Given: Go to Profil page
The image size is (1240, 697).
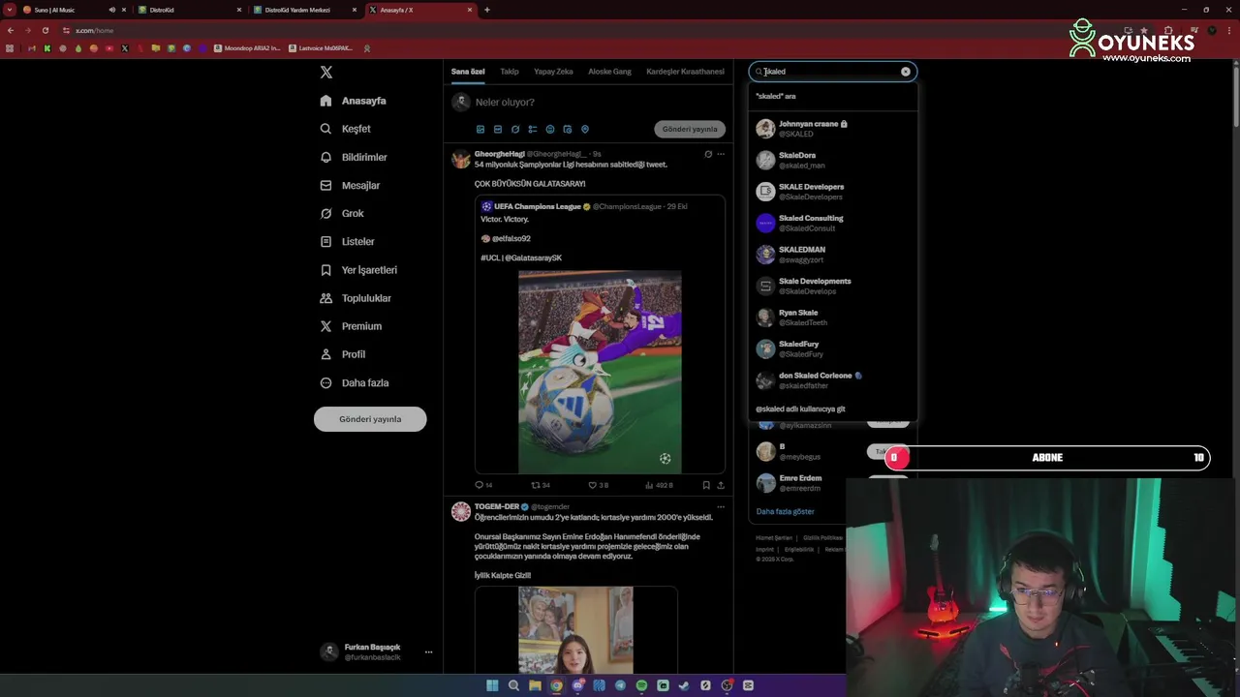Looking at the screenshot, I should 342,354.
